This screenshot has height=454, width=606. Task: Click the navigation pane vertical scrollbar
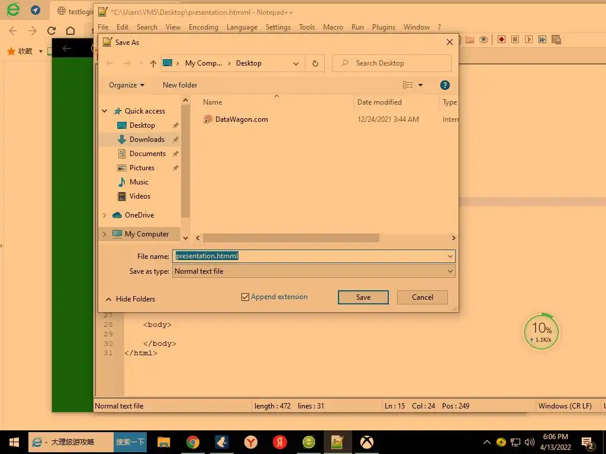185,160
